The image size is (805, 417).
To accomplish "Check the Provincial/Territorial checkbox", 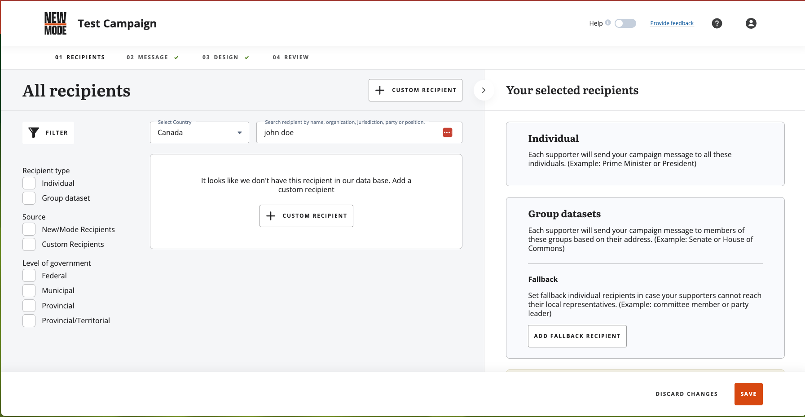I will click(x=29, y=320).
